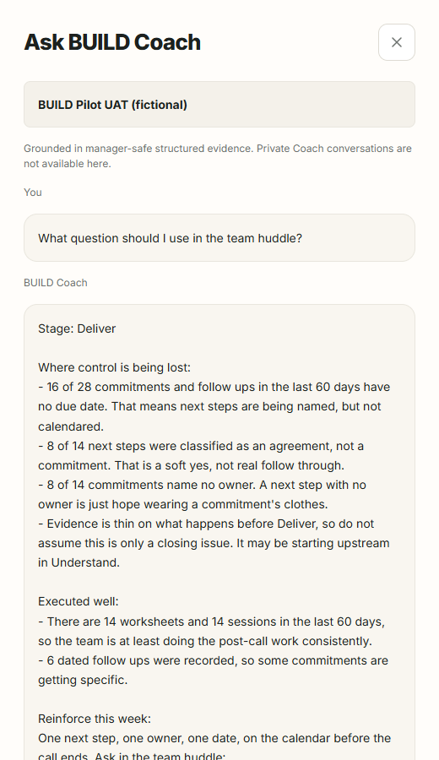The height and width of the screenshot is (760, 439).
Task: Click the '6 dated follow ups' bullet
Action: point(214,670)
